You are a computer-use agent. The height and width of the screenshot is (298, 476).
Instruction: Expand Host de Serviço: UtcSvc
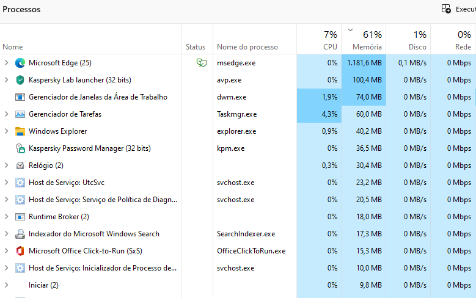click(6, 183)
